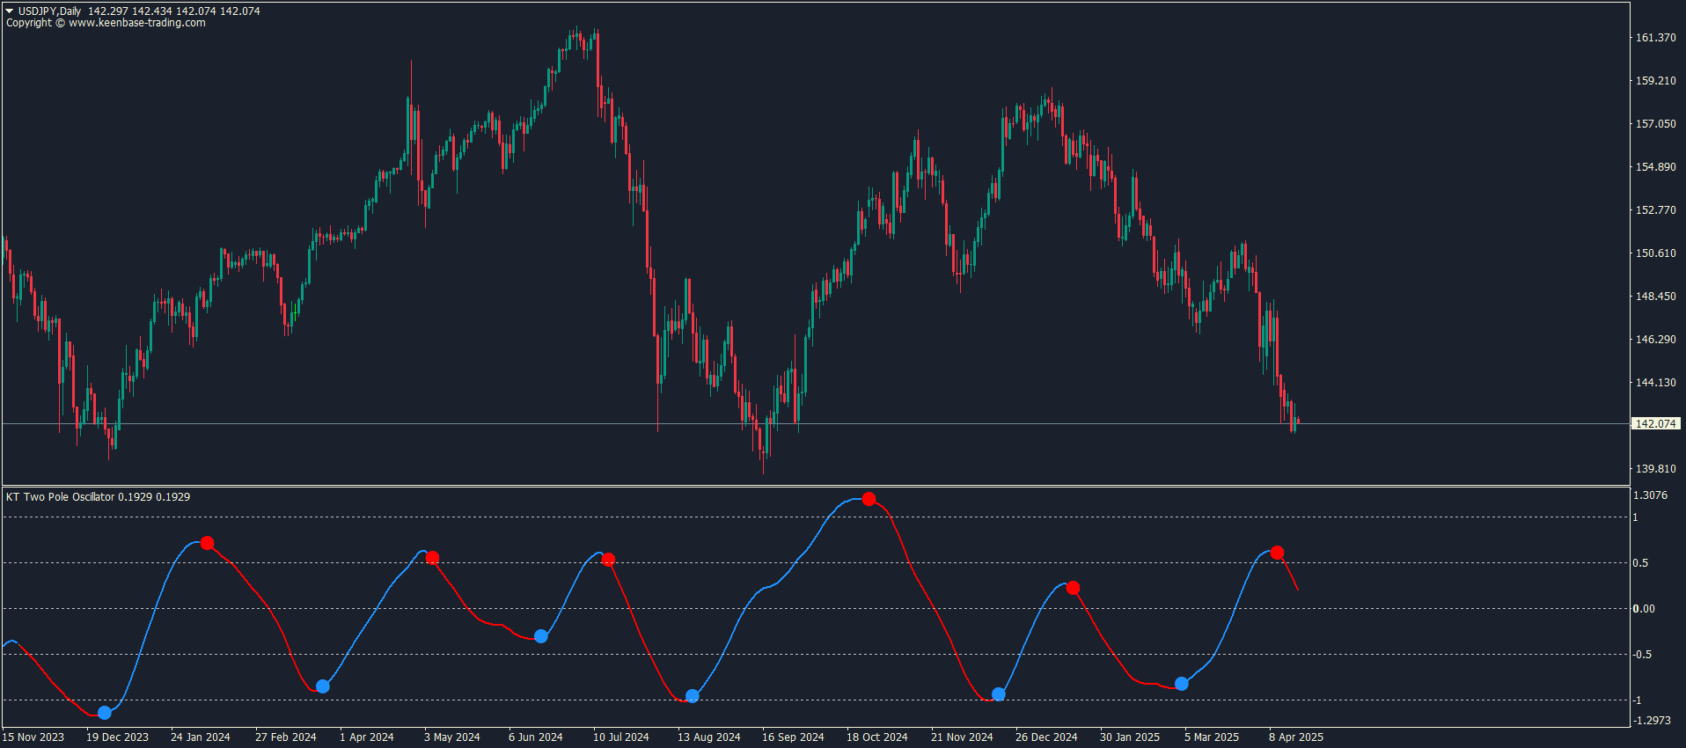
Task: Click the 0.00 level on oscillator scale
Action: point(1644,609)
